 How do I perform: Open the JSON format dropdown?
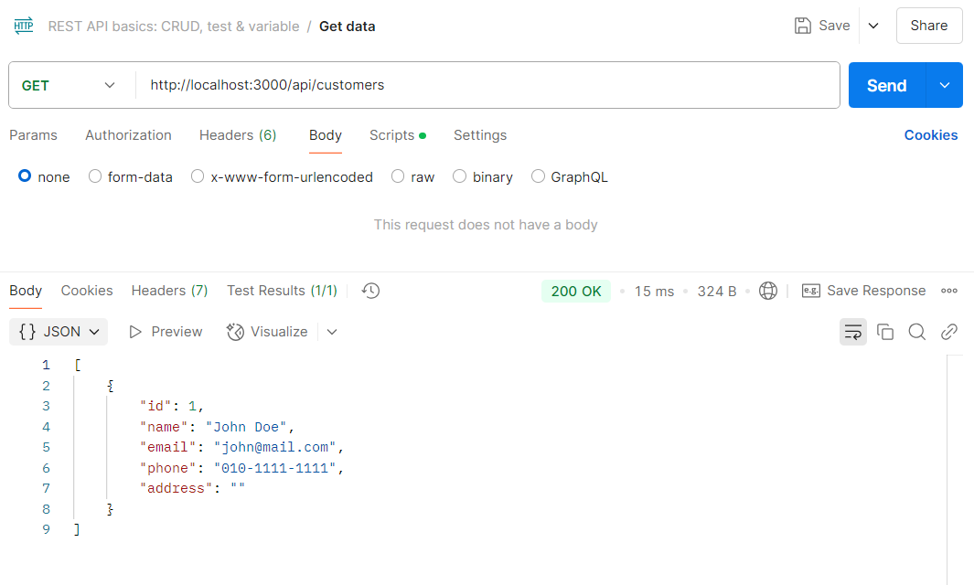point(59,332)
